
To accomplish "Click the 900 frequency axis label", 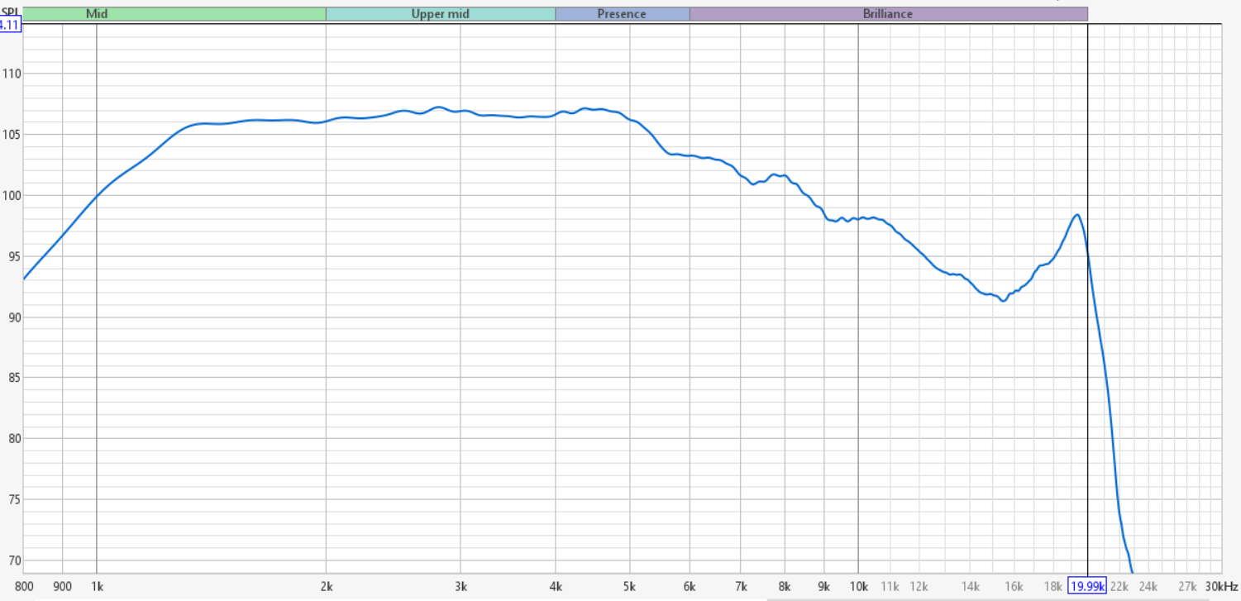I will click(62, 586).
